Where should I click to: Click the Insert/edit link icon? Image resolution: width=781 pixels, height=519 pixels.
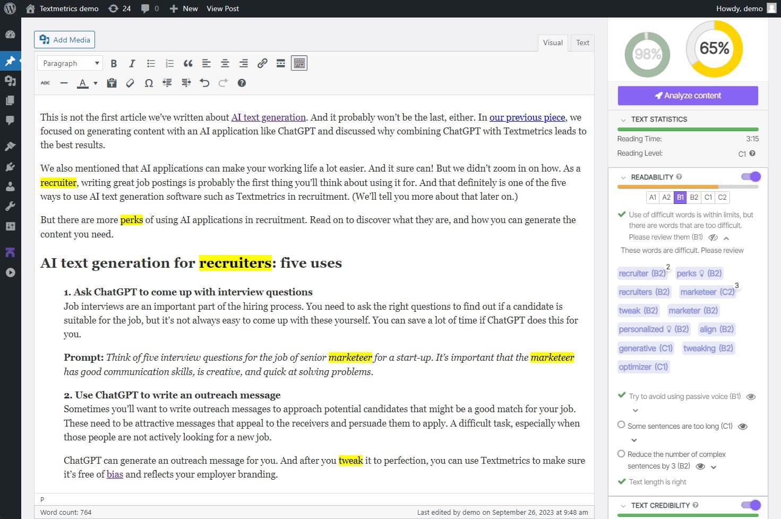point(262,64)
